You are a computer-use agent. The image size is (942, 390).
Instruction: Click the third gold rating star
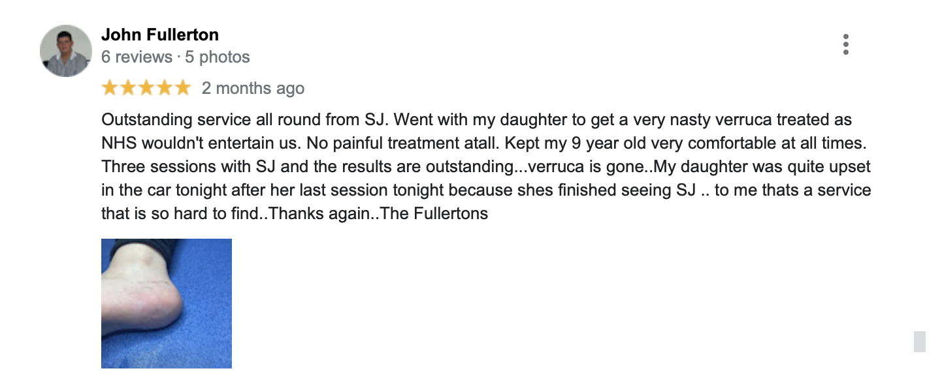(146, 88)
